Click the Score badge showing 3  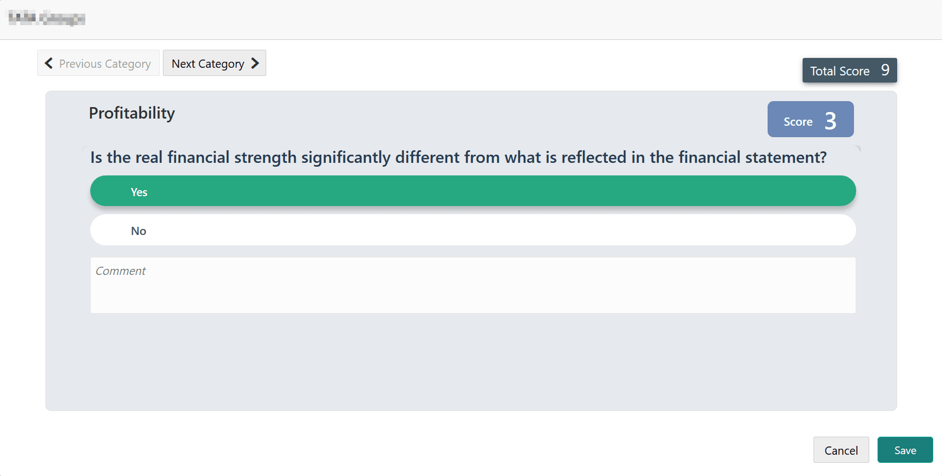click(810, 119)
